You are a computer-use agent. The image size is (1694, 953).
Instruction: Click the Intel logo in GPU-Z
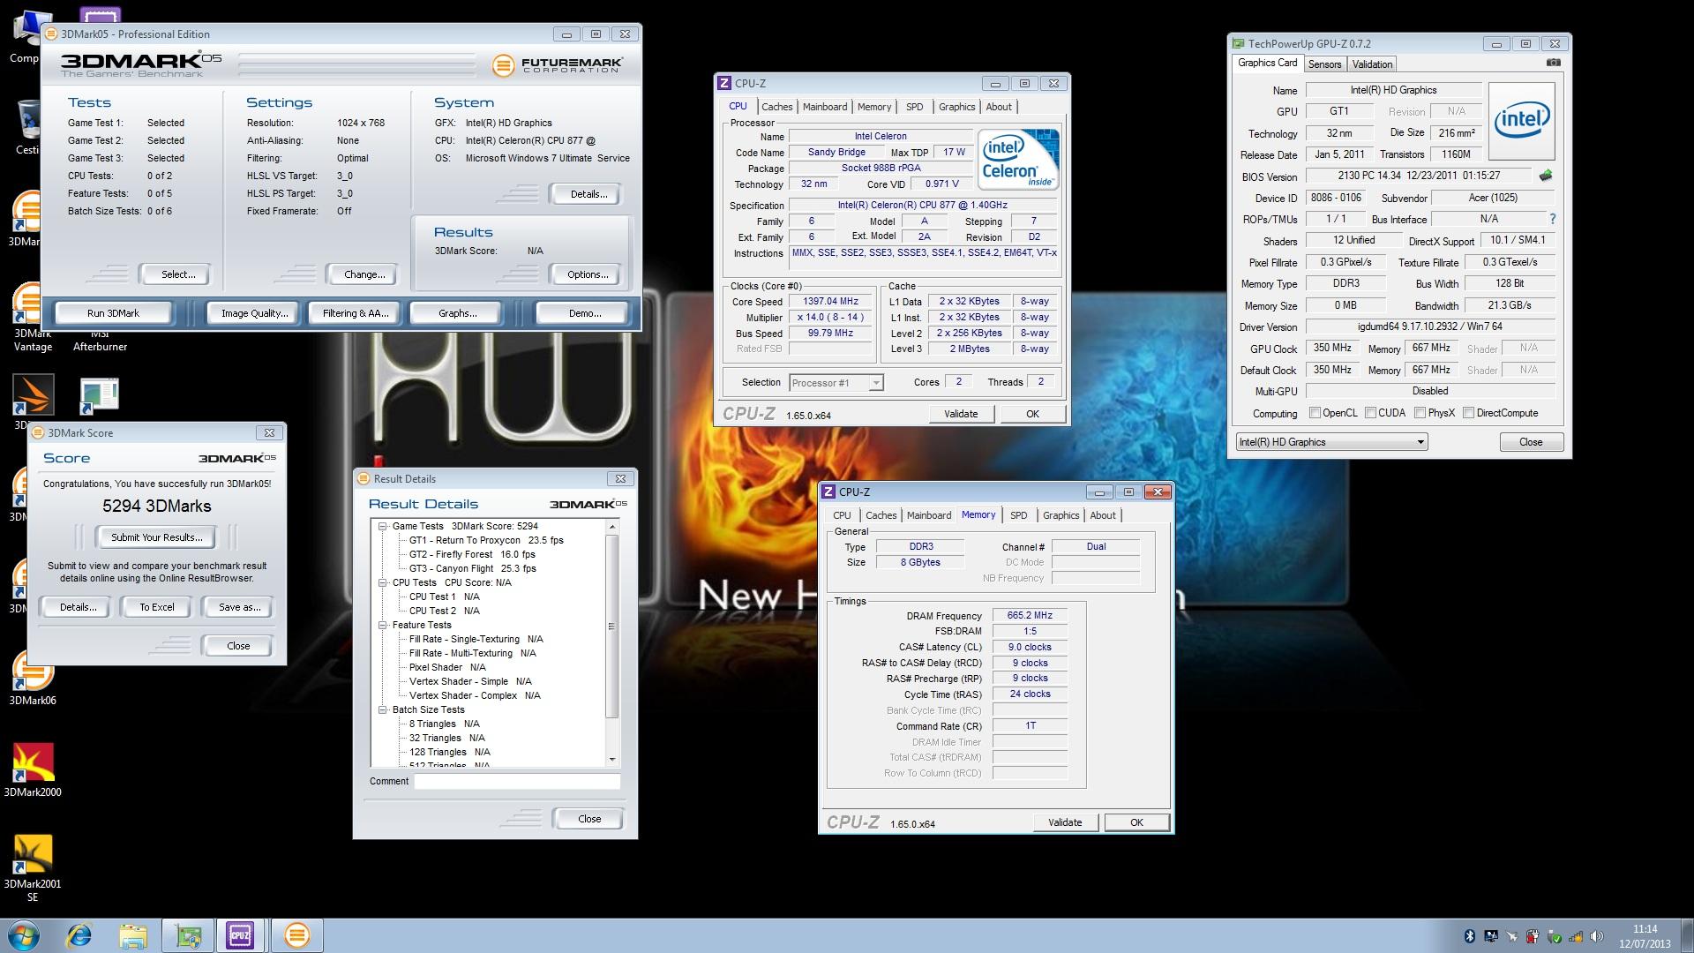(1521, 121)
